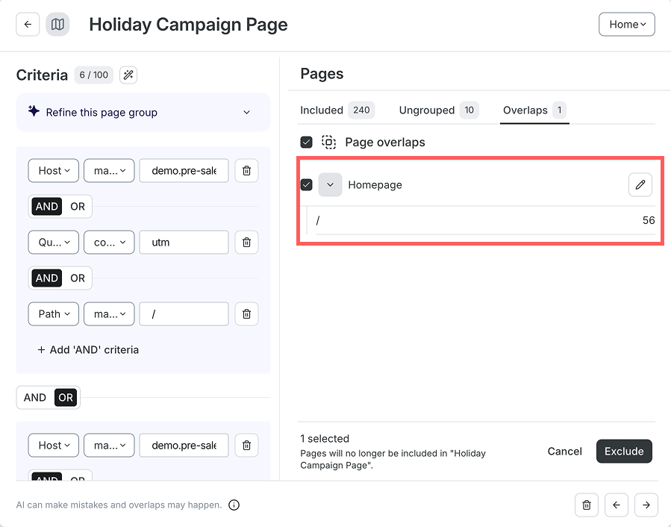The height and width of the screenshot is (527, 671).
Task: Uncheck the Homepage checkbox
Action: coord(307,185)
